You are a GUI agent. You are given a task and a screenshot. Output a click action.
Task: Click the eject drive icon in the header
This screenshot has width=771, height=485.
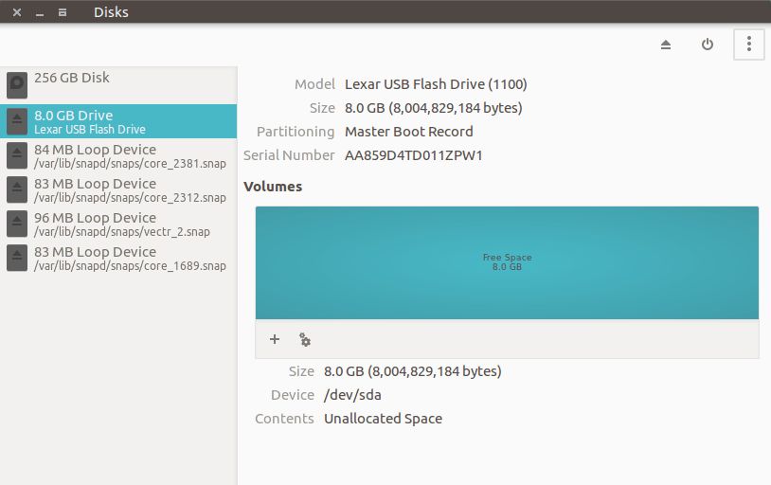point(665,45)
